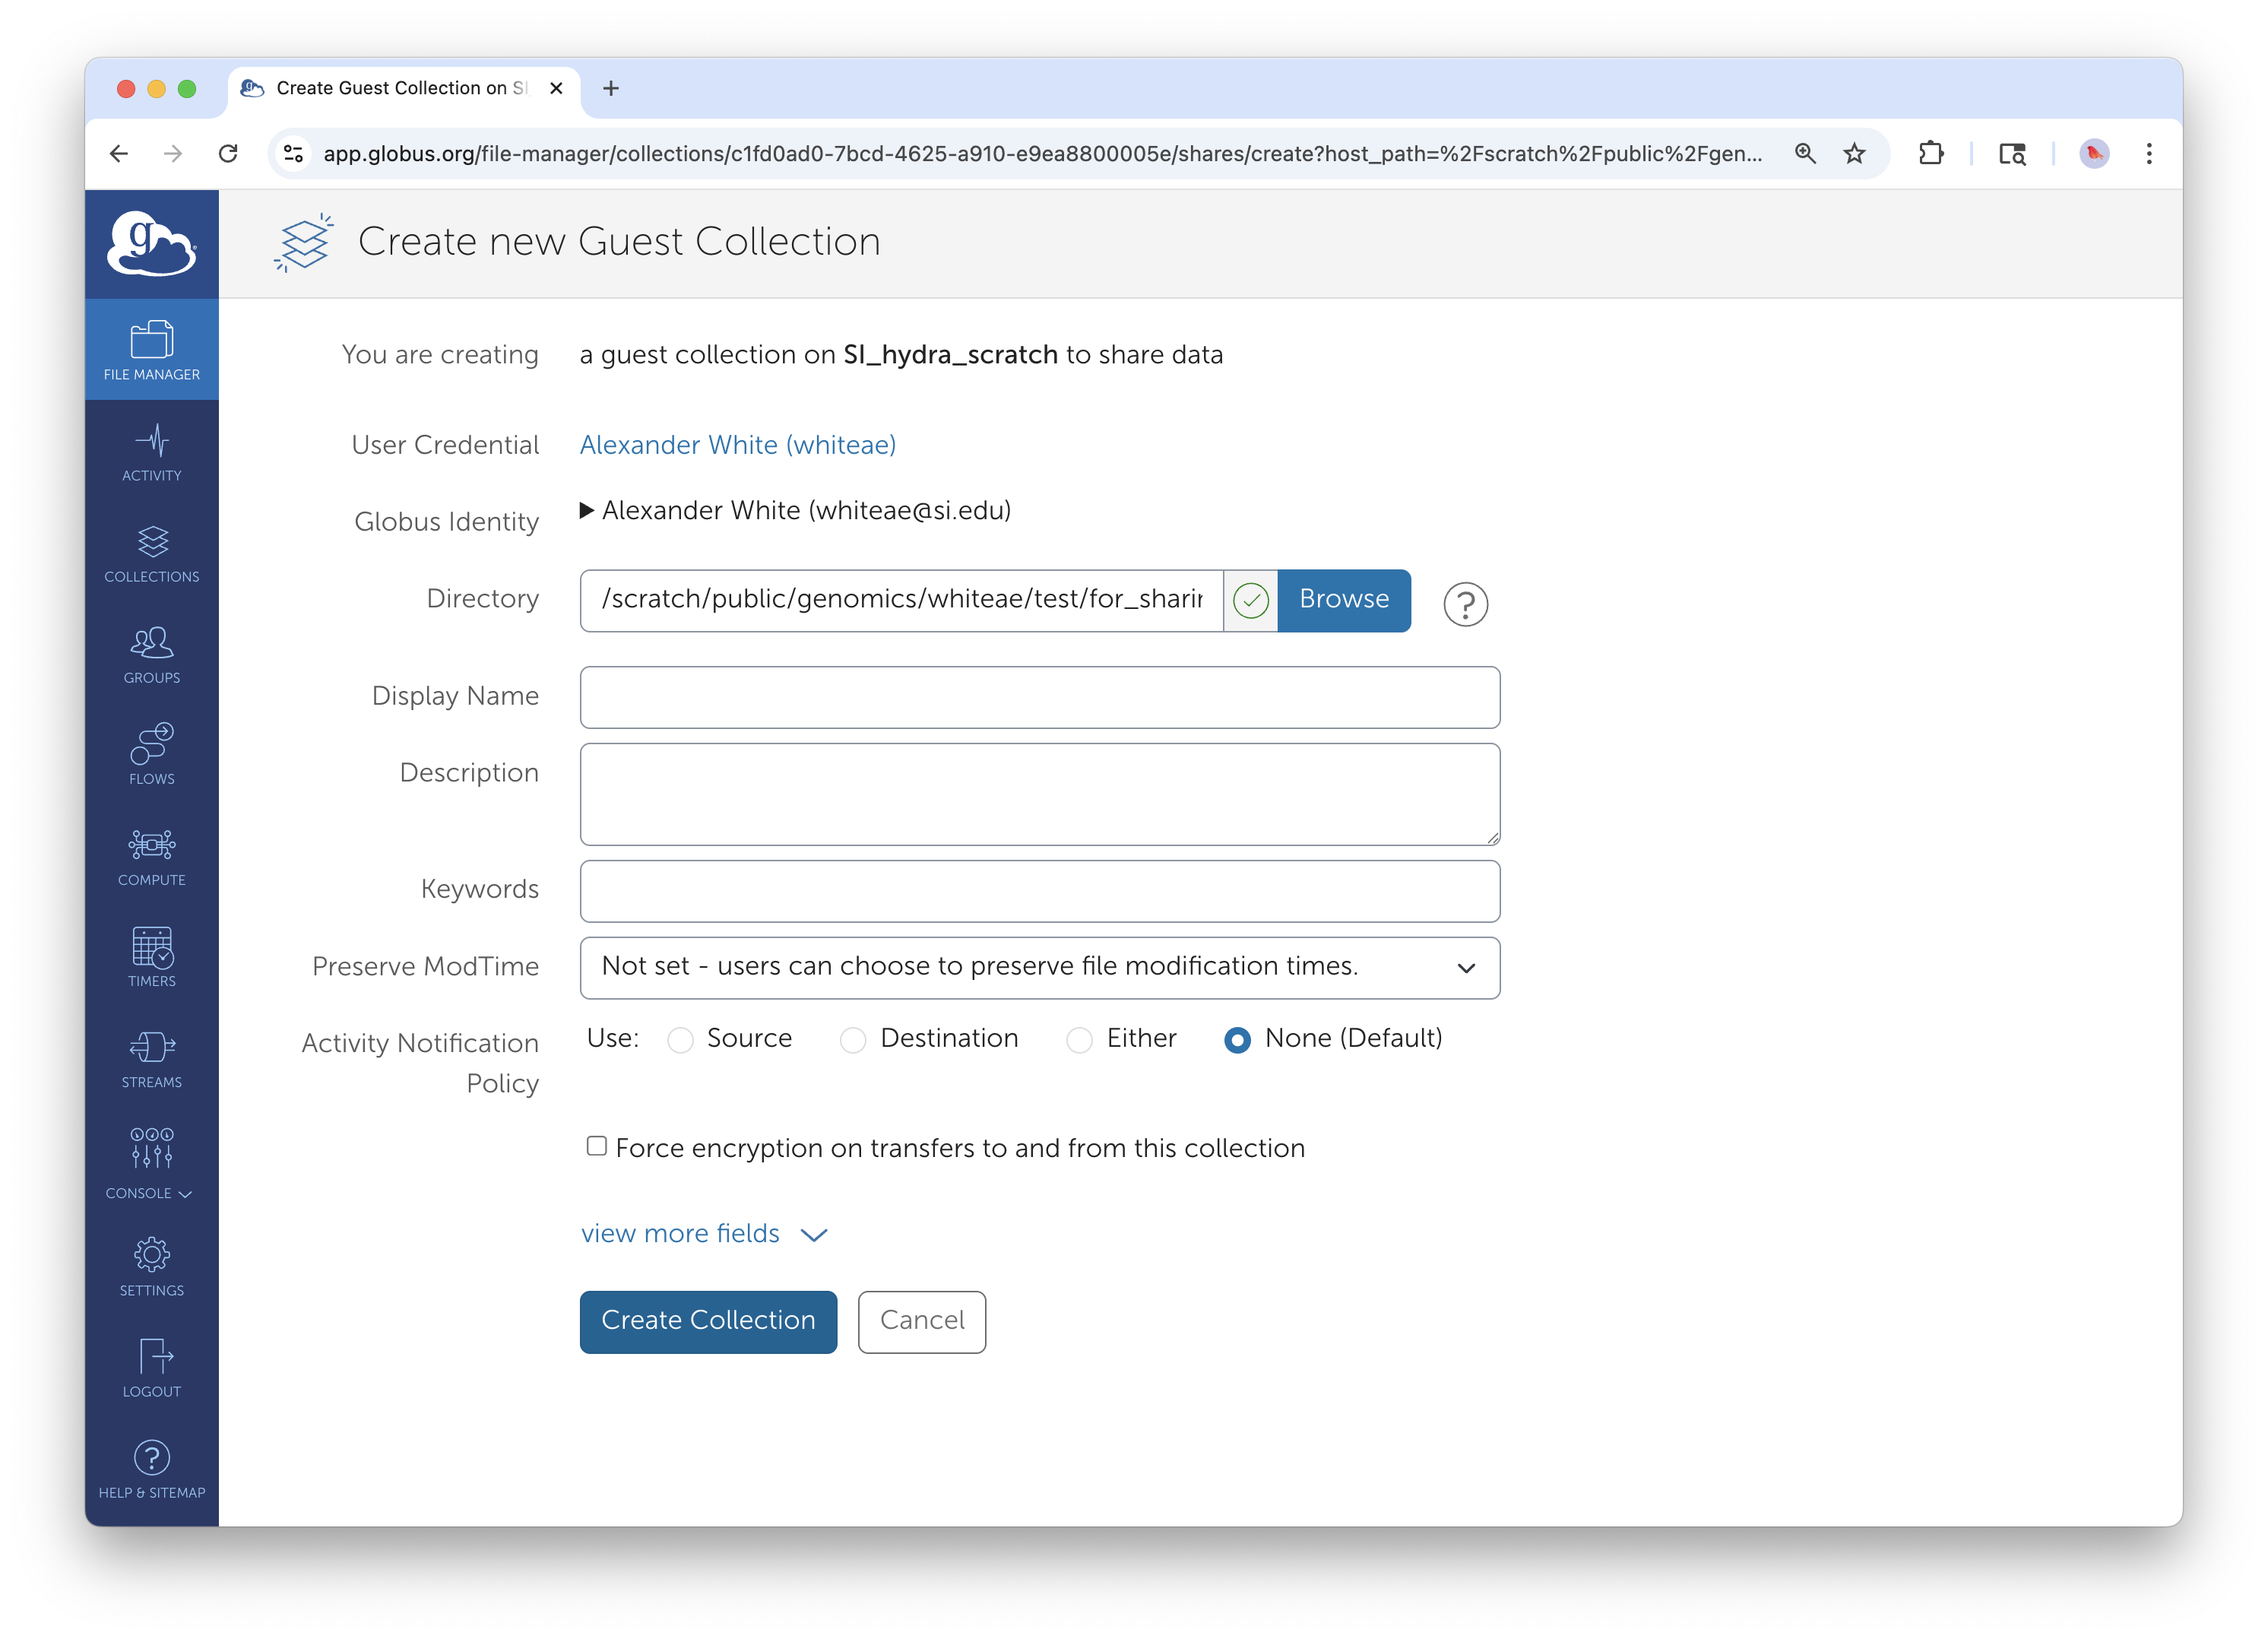
Task: Enable force encryption on transfers checkbox
Action: [597, 1146]
